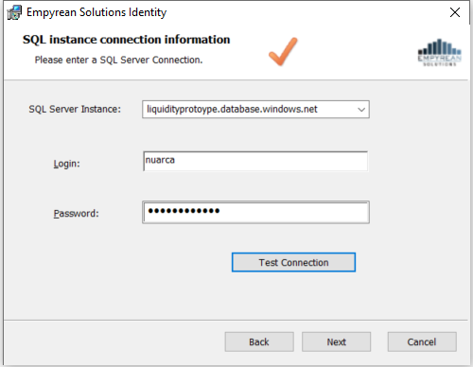Expand the SQL Server Instance dropdown arrow

361,110
